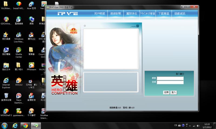Select the Media Center desktop icon

[x=19, y=53]
